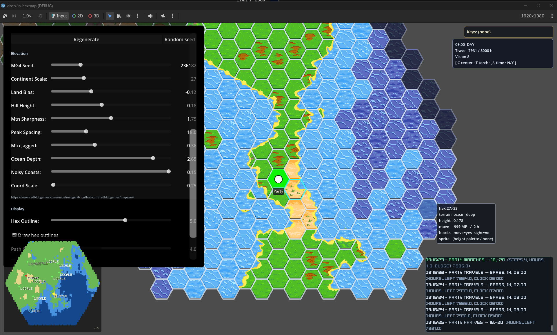Click the next frame step icon
This screenshot has width=557, height=335.
14,16
